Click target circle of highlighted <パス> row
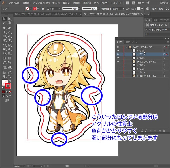 [x=164, y=54]
